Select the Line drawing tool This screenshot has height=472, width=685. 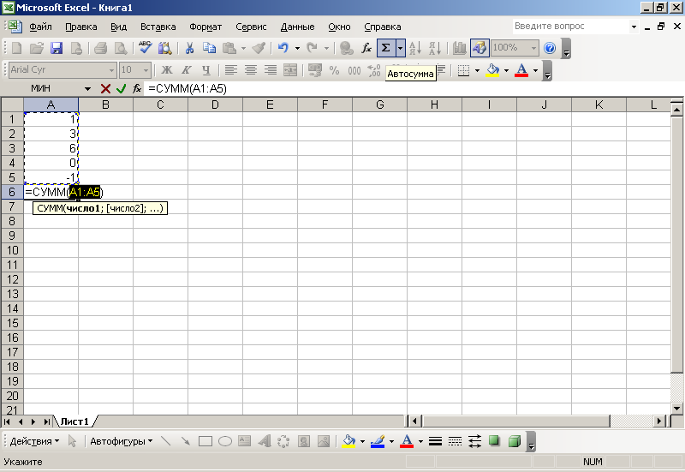tap(165, 441)
